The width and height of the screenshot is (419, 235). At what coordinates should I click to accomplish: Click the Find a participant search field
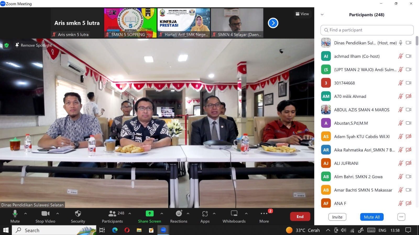coord(367,30)
